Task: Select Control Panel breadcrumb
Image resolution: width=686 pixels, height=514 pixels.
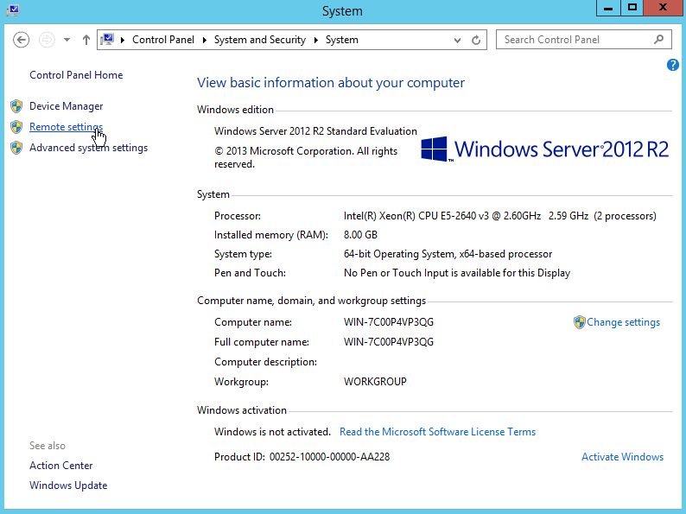Action: pos(163,40)
